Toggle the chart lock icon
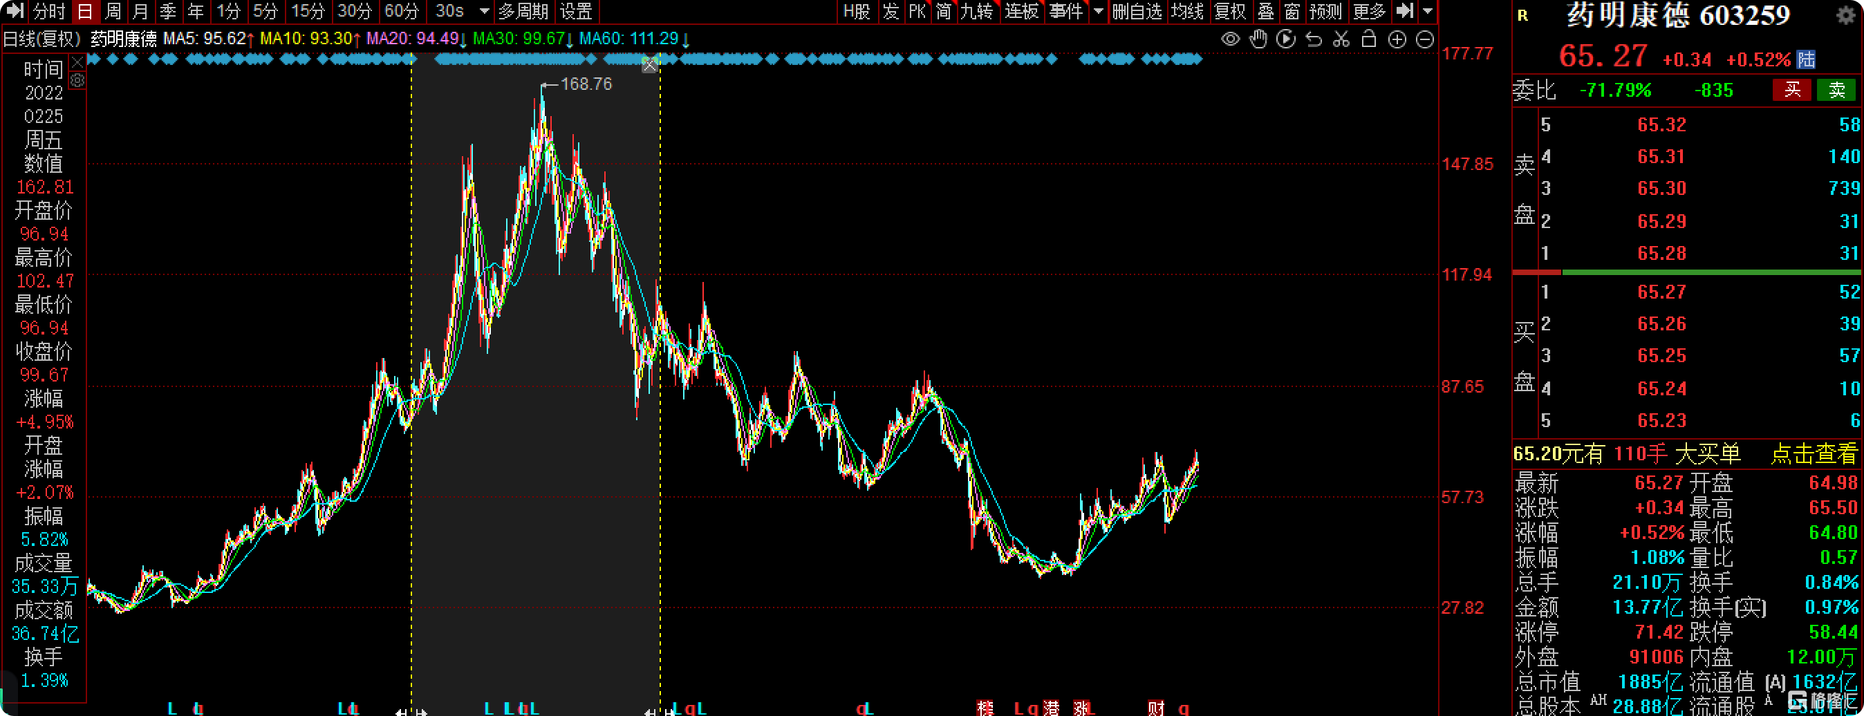Screen dimensions: 1864x716 click(1368, 39)
